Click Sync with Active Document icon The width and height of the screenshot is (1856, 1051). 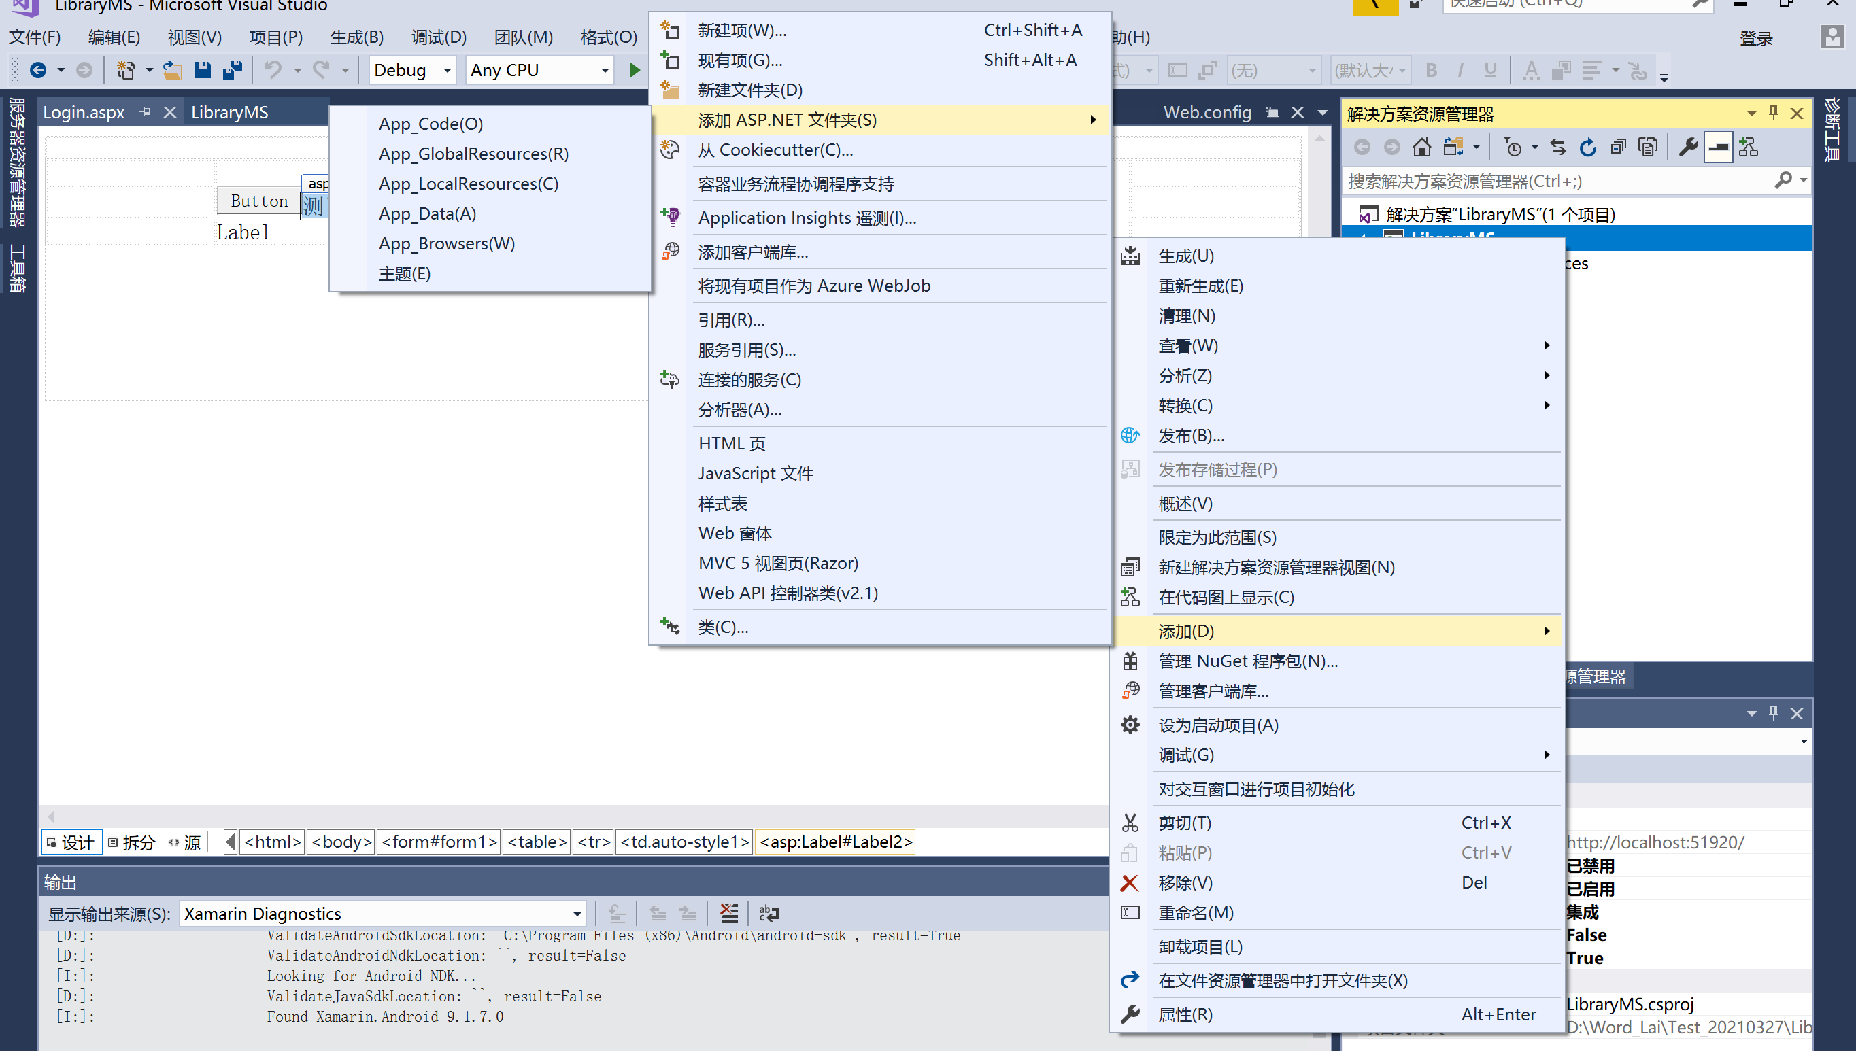tap(1558, 148)
